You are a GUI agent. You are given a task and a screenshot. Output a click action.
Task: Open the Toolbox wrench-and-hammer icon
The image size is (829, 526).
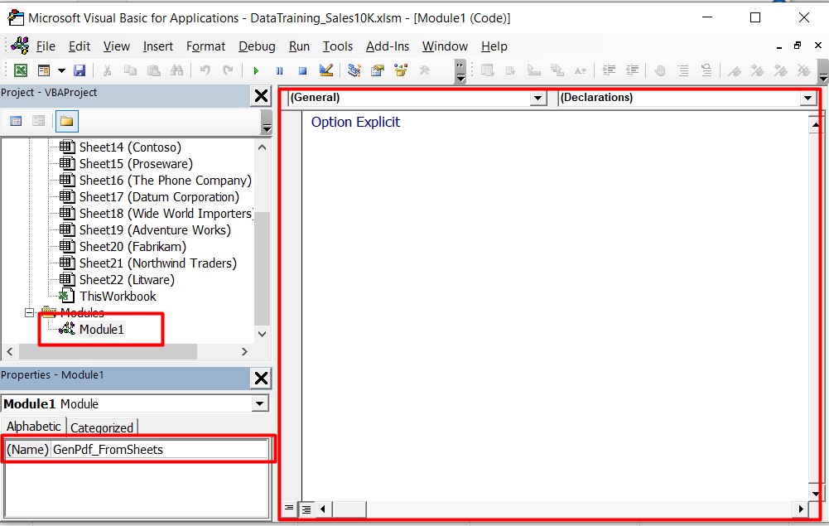click(424, 70)
